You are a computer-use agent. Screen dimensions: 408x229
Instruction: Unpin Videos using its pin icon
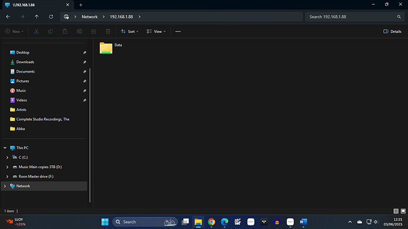(x=85, y=100)
